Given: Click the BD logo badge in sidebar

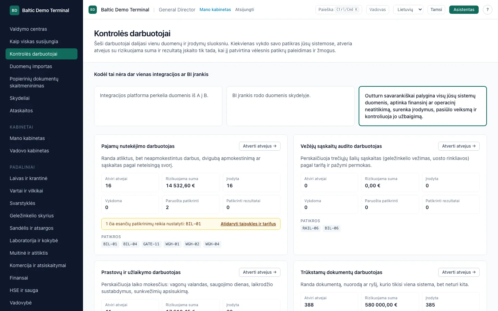Looking at the screenshot, I should point(15,10).
